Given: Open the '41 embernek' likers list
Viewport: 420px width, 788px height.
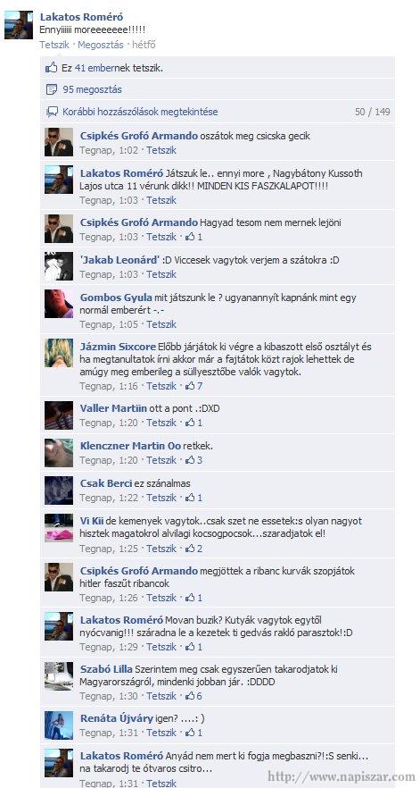Looking at the screenshot, I should (x=95, y=67).
